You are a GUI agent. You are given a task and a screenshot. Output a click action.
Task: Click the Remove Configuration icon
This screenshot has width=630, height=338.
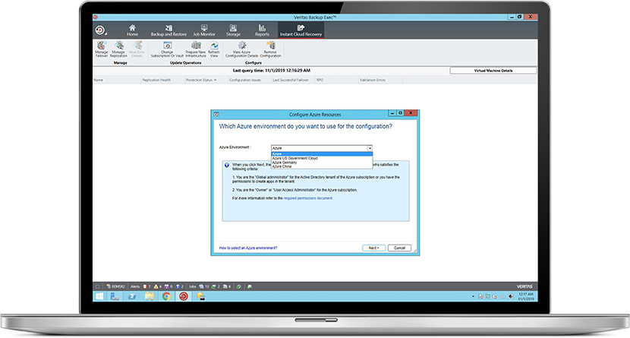[270, 49]
